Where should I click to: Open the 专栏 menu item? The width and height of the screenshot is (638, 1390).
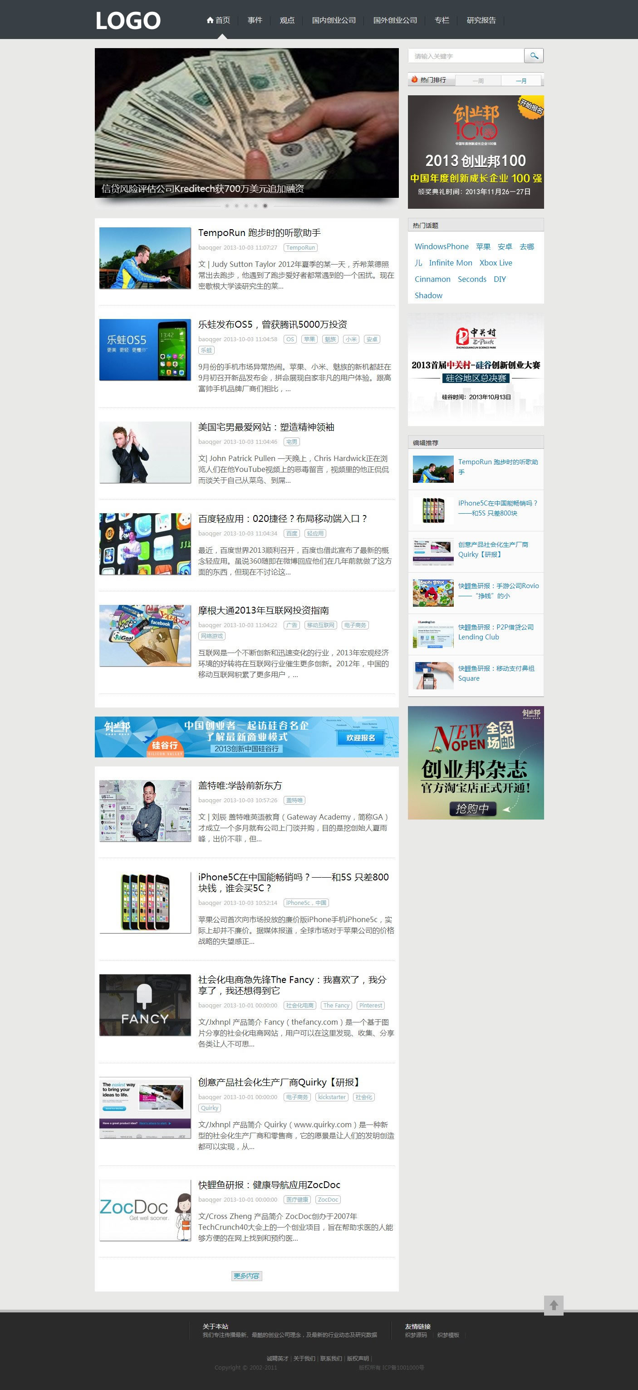[442, 20]
